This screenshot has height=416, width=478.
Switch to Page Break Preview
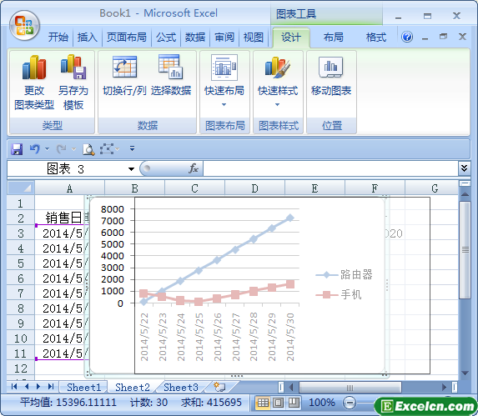coord(294,403)
